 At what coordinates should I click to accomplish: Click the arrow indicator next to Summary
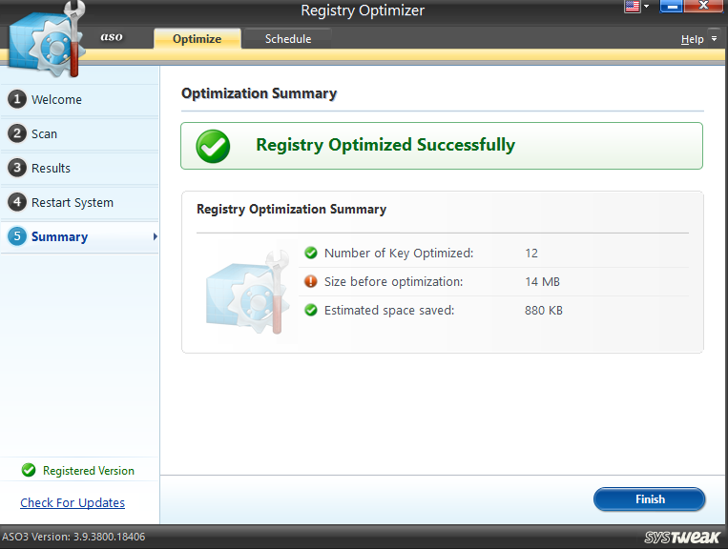click(x=156, y=236)
